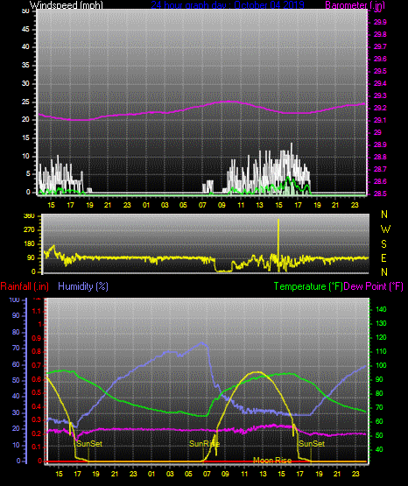Click the 29.3 barometer scale value

[x=380, y=95]
